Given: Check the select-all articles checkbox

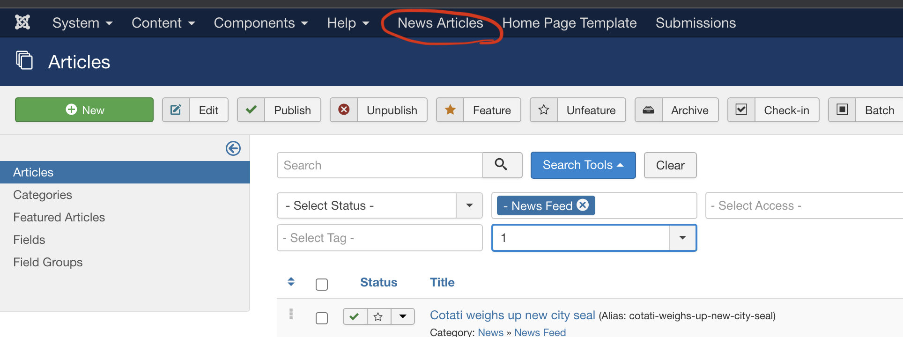Looking at the screenshot, I should (x=322, y=284).
